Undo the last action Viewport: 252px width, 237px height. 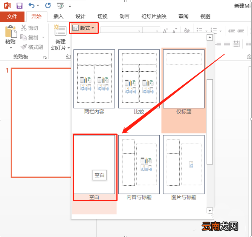click(32, 6)
